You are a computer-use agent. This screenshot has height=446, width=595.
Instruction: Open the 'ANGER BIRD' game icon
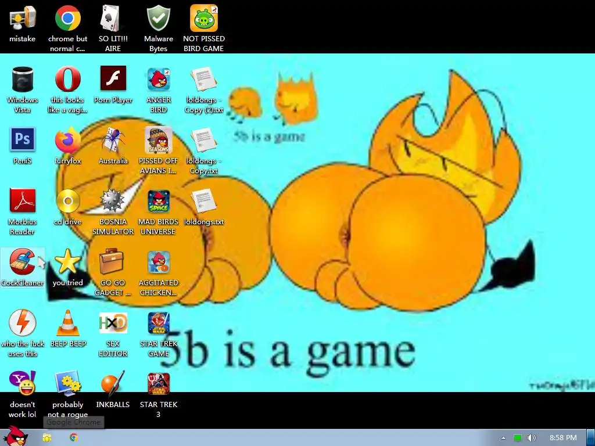point(159,79)
